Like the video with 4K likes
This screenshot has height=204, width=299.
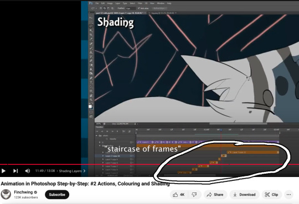coord(179,195)
